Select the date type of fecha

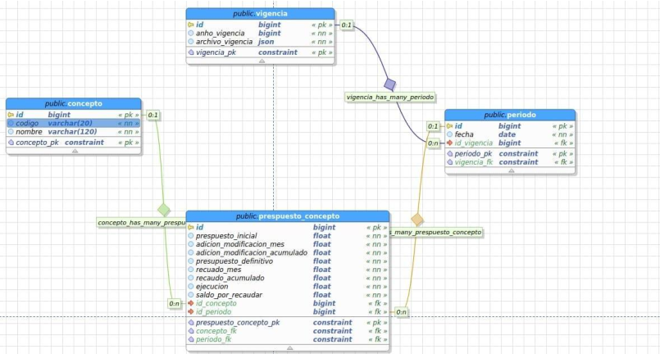pyautogui.click(x=507, y=134)
